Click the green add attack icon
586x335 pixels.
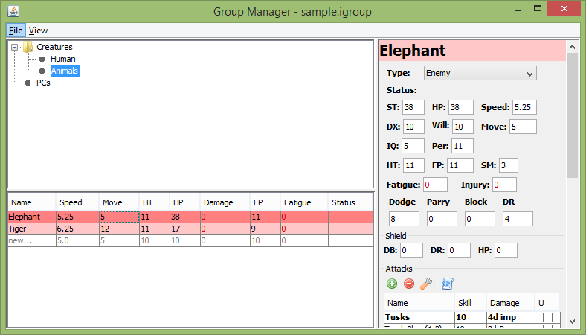392,284
